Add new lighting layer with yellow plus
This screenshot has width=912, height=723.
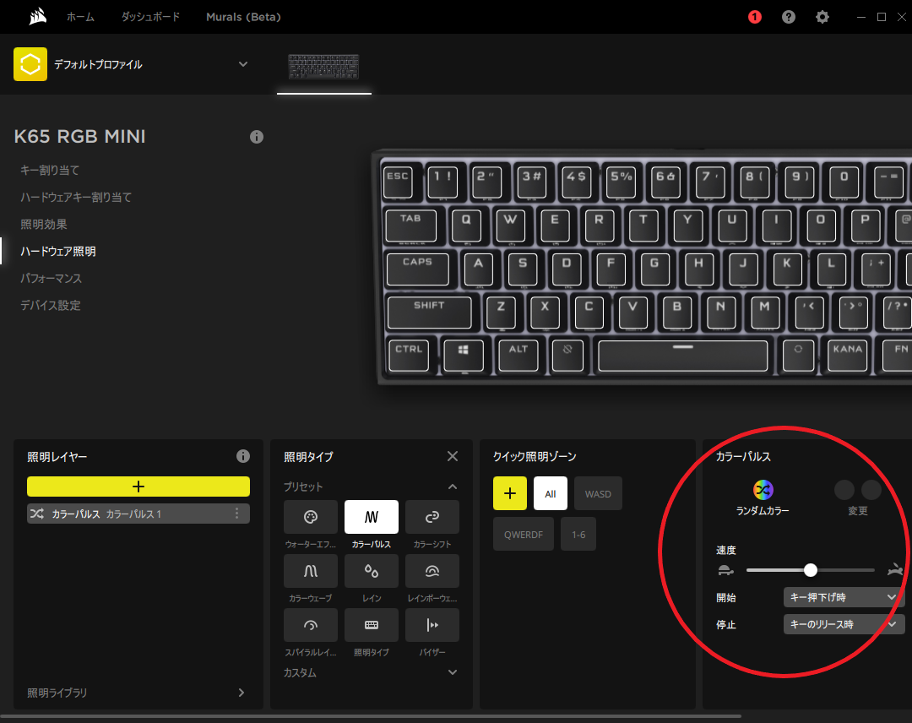tap(138, 487)
